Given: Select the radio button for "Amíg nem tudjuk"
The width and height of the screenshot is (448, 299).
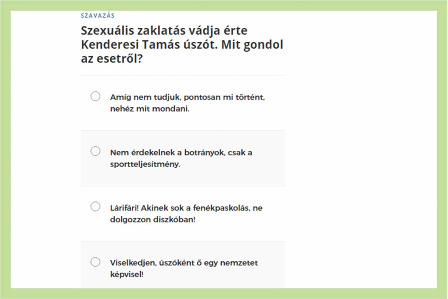Looking at the screenshot, I should tap(95, 96).
